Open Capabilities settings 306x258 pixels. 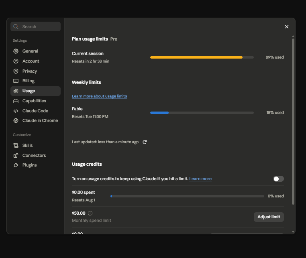35,101
